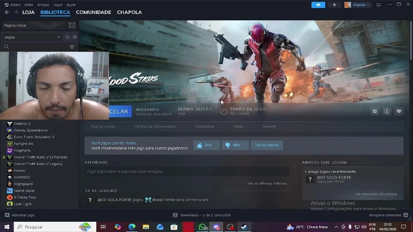Click the thumbs up Sim button
The image size is (413, 232).
206,145
